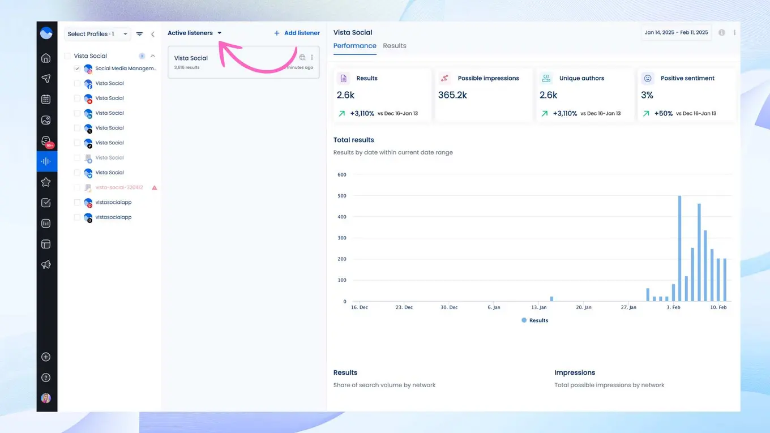Open the Media Library image icon
Viewport: 770px width, 433px height.
click(x=46, y=120)
